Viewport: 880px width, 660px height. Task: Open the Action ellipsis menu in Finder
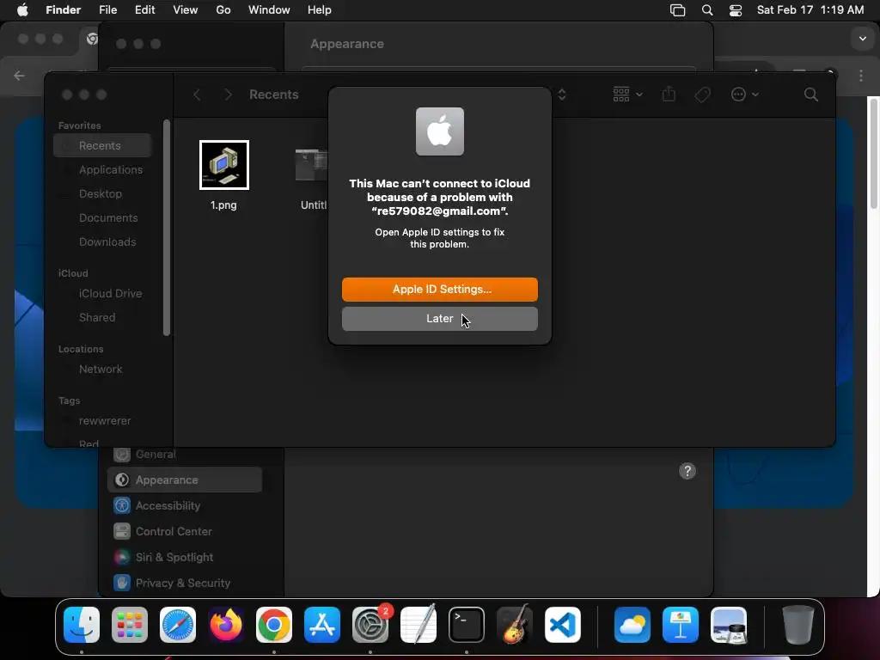pyautogui.click(x=745, y=95)
